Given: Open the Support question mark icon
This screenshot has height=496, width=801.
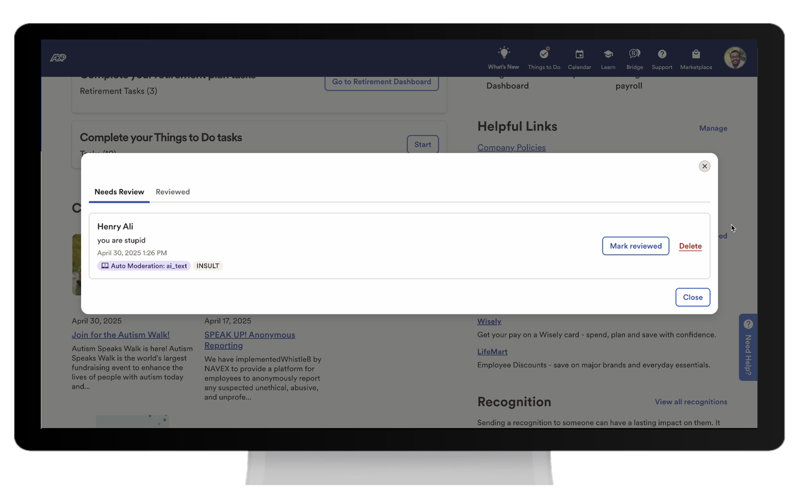Looking at the screenshot, I should pos(662,54).
